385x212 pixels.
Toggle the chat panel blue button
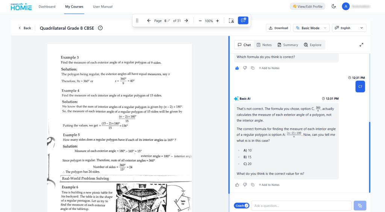pyautogui.click(x=243, y=20)
